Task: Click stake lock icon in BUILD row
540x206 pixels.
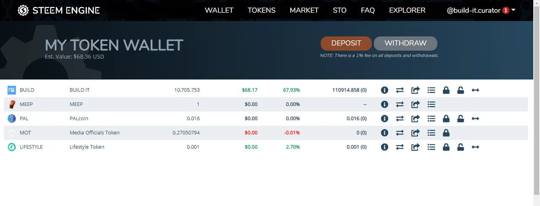Action: tap(446, 90)
